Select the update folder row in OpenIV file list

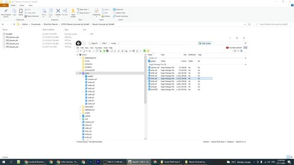tap(180, 61)
